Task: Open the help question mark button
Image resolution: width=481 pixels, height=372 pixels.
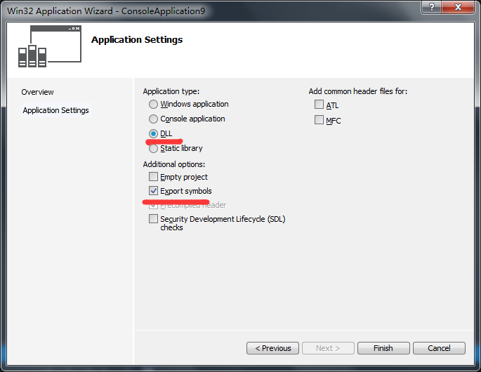Action: (432, 7)
